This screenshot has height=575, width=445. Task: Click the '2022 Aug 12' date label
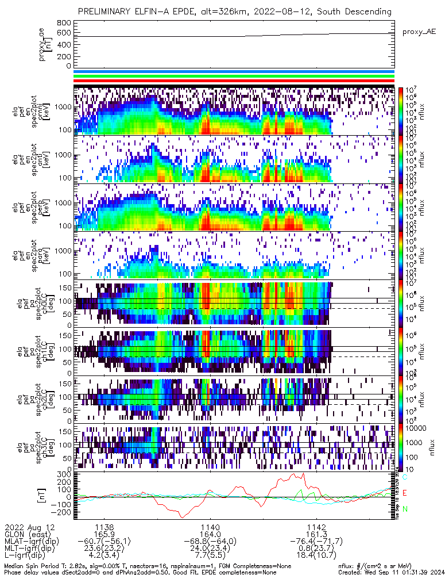(30, 528)
